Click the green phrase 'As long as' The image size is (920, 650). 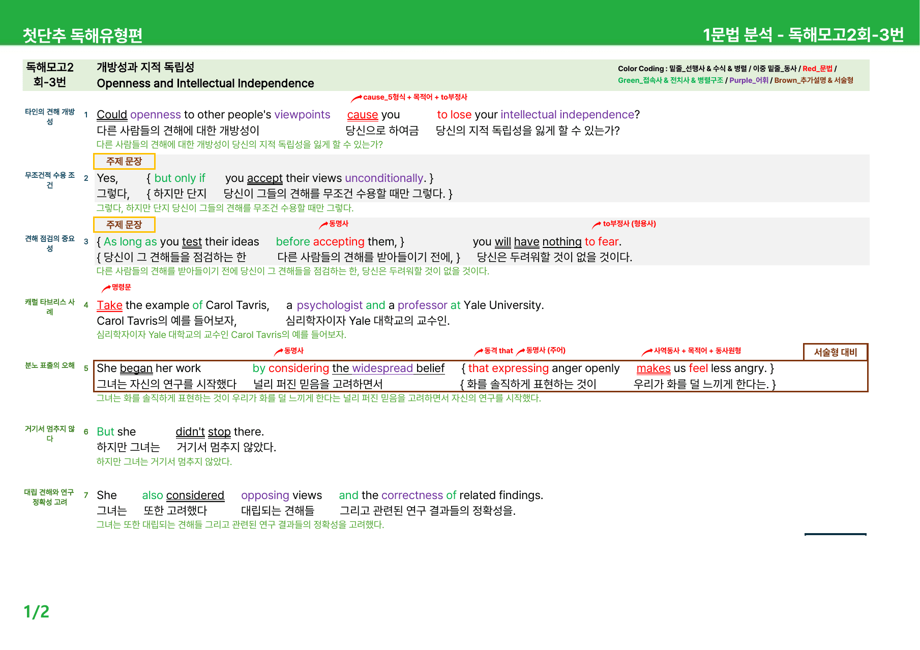[x=130, y=242]
